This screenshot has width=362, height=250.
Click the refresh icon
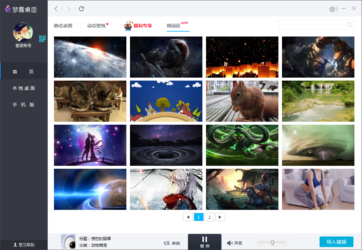tap(82, 9)
